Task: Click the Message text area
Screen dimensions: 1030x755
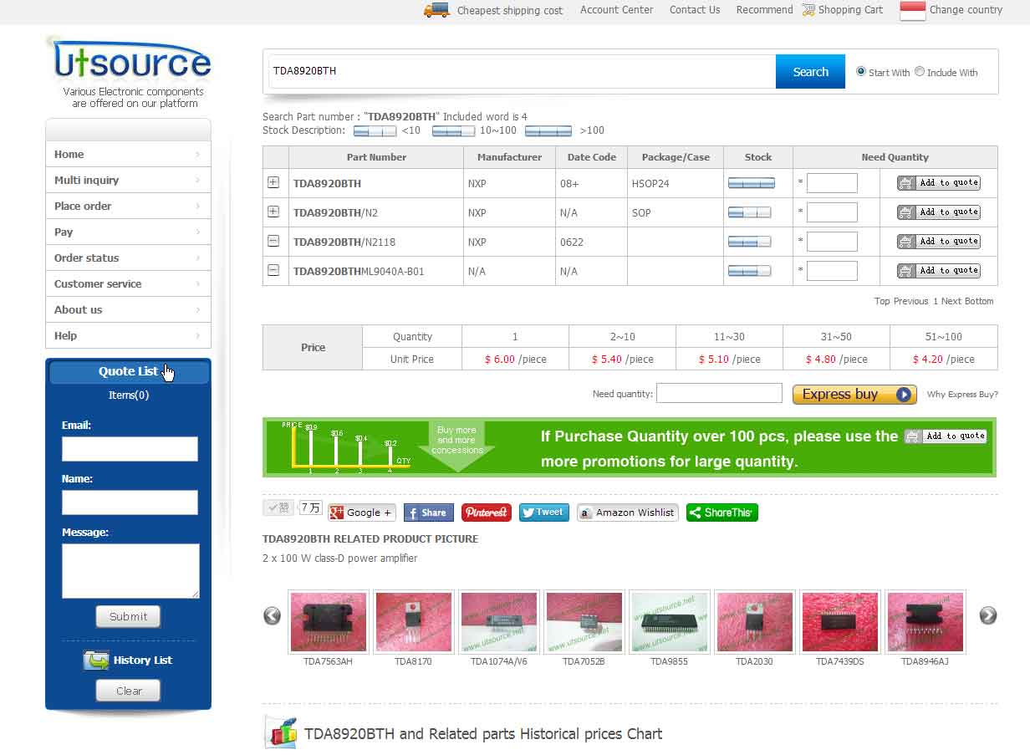Action: [x=130, y=571]
